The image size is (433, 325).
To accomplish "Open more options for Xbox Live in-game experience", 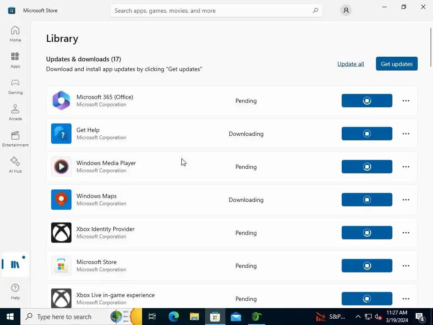I will (x=406, y=298).
